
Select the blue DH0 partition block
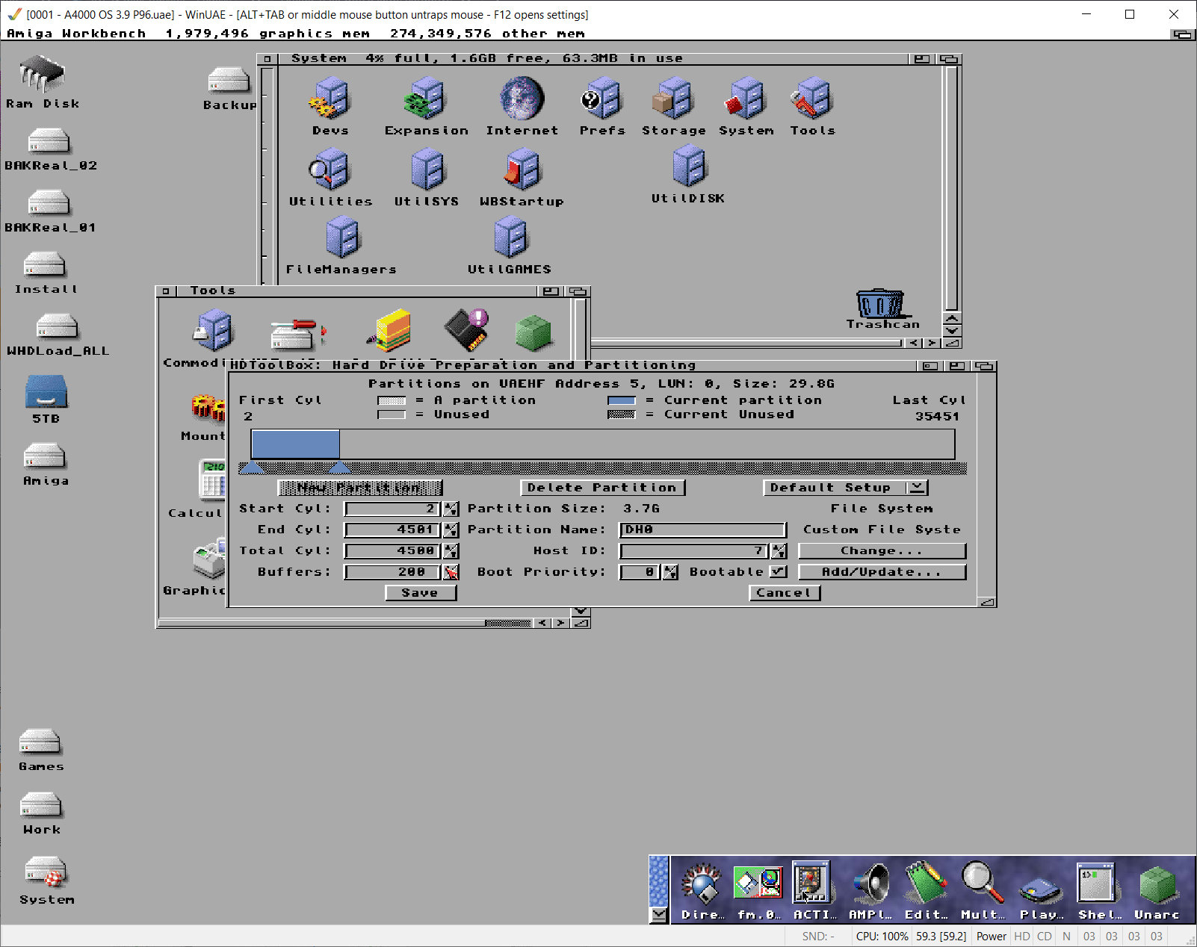click(x=295, y=444)
